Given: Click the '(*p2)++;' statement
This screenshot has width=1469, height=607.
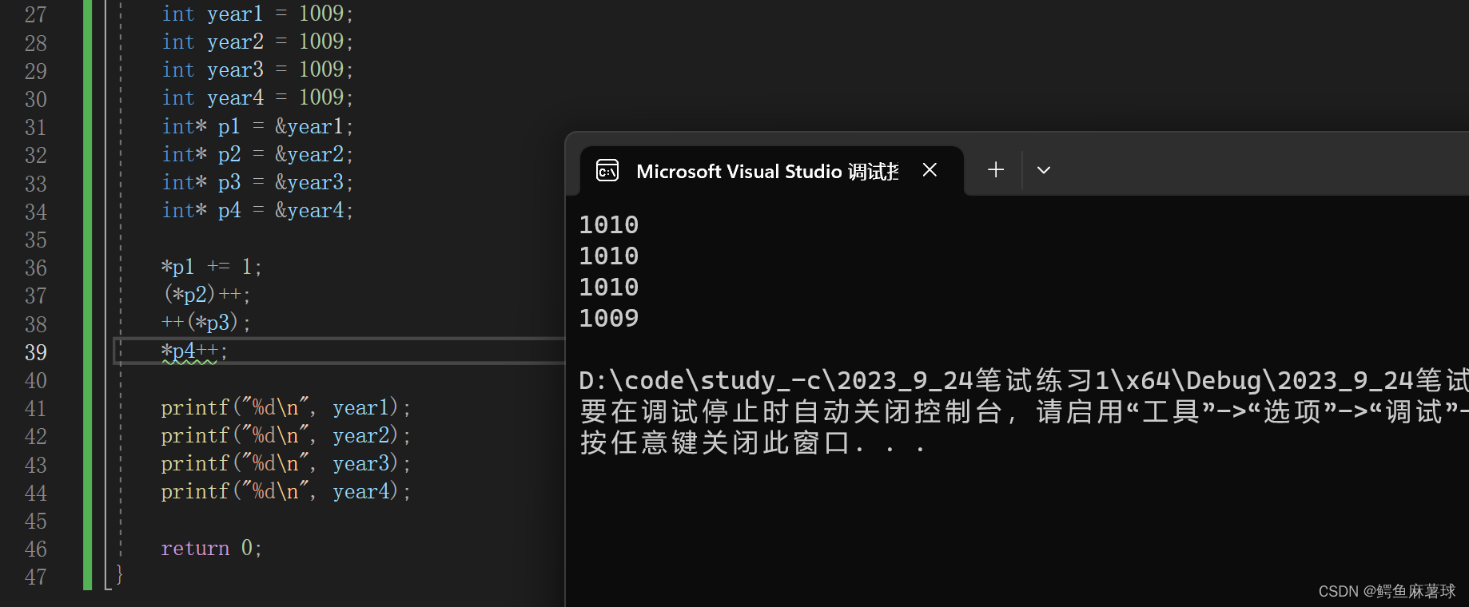Looking at the screenshot, I should point(207,295).
